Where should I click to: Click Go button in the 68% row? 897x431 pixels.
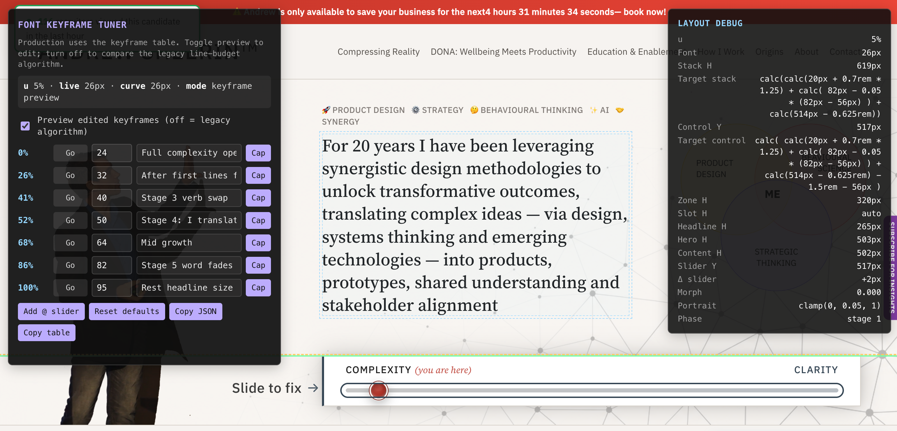point(70,242)
